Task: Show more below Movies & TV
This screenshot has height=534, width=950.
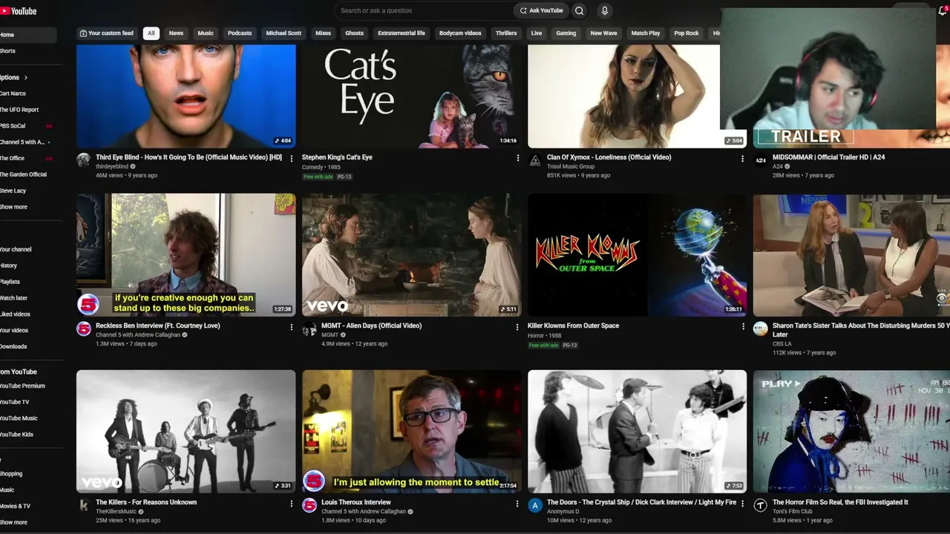Action: (x=14, y=522)
